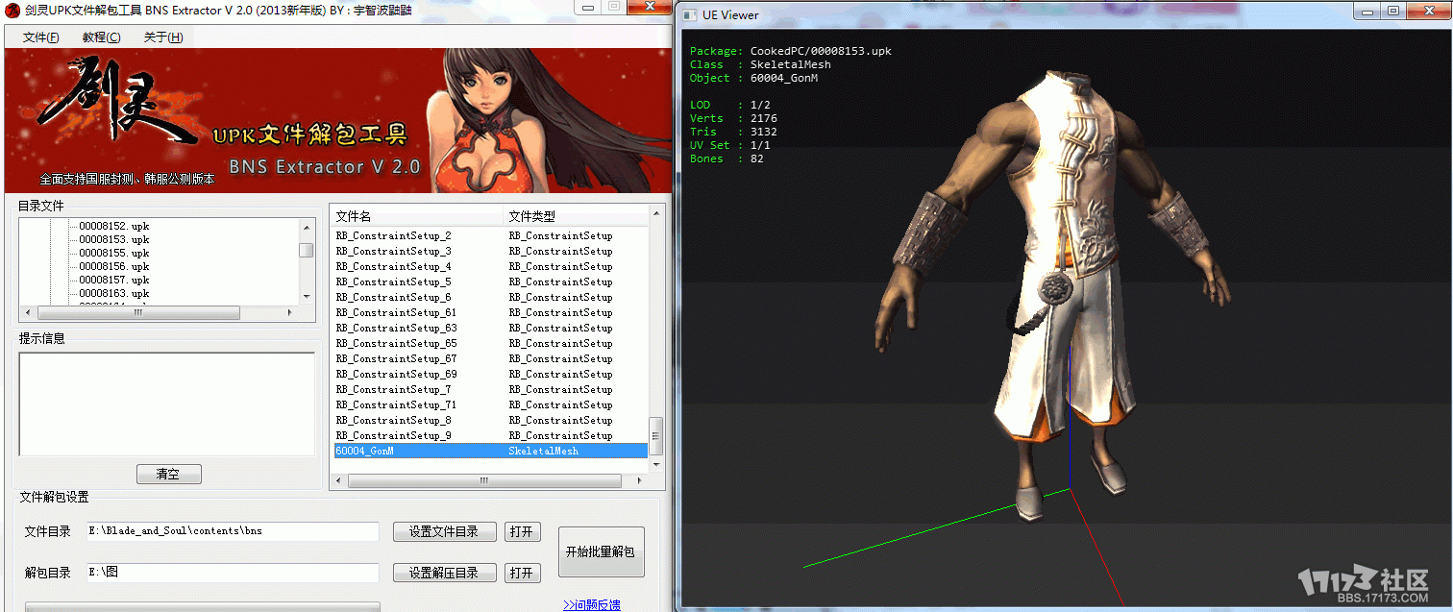Click the file list's scroll-left arrow
The width and height of the screenshot is (1453, 612).
coord(340,480)
